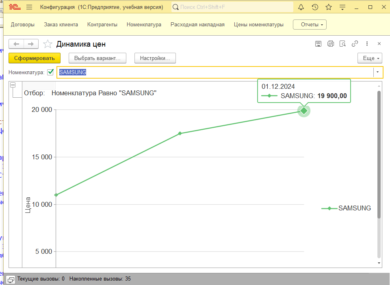Open the Расходная накладная section
390x285 pixels.
[197, 25]
